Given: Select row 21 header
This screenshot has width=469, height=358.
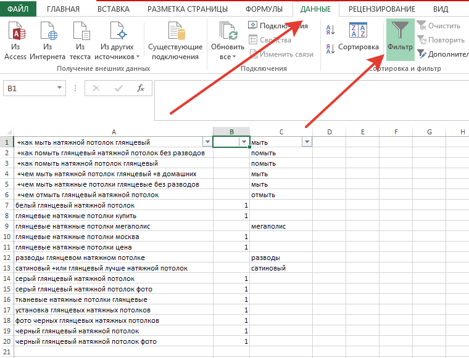Looking at the screenshot, I should [7, 352].
